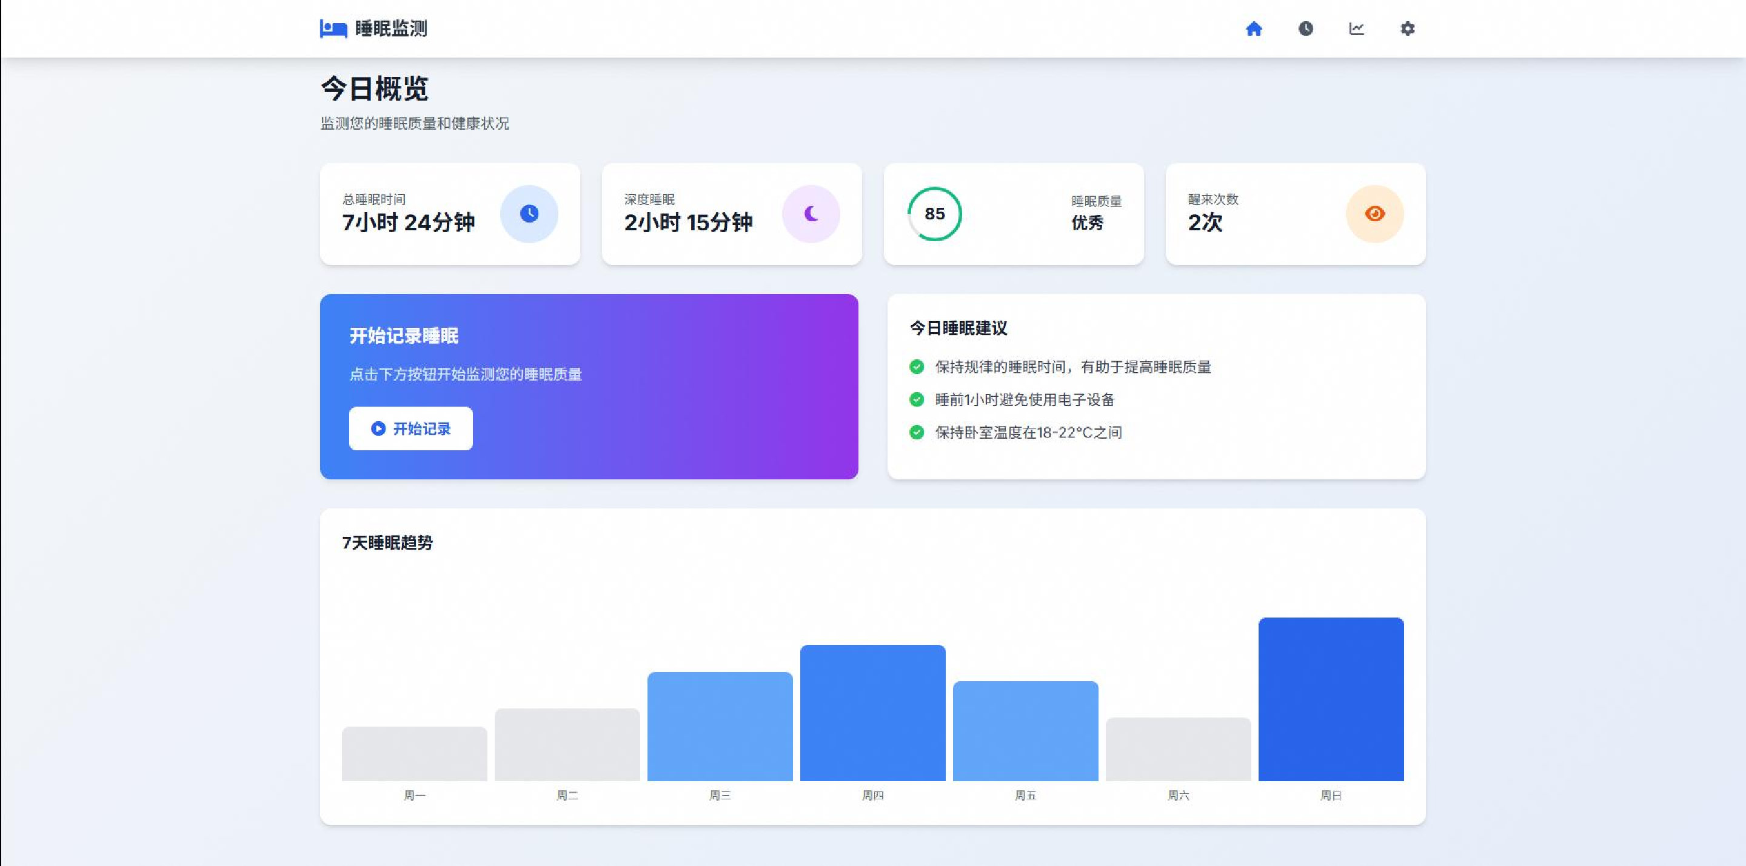Open the chart statistics icon in the navbar
1746x866 pixels.
tap(1356, 28)
